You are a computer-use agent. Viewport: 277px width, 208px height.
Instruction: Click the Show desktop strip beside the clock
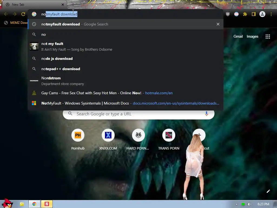275,204
